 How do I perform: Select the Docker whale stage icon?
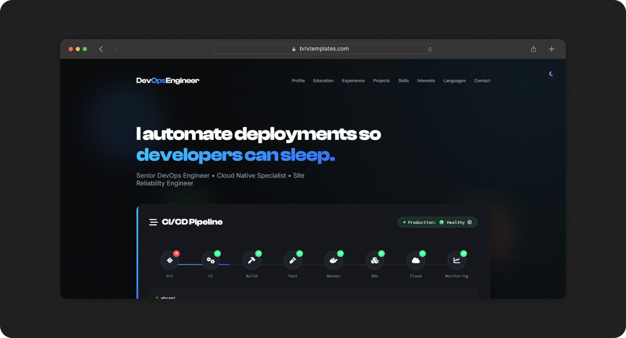(x=334, y=260)
